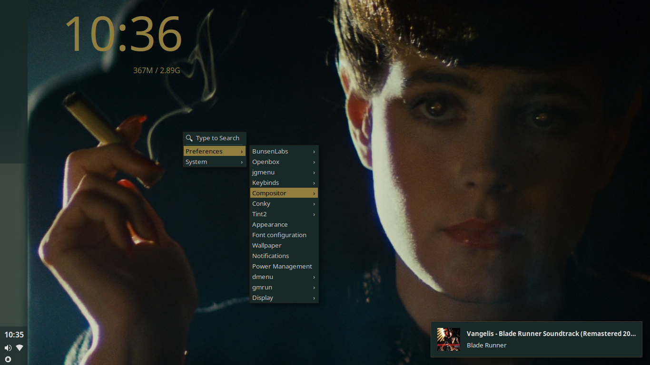This screenshot has height=365, width=650.
Task: Open the Preferences menu entry
Action: 215,151
